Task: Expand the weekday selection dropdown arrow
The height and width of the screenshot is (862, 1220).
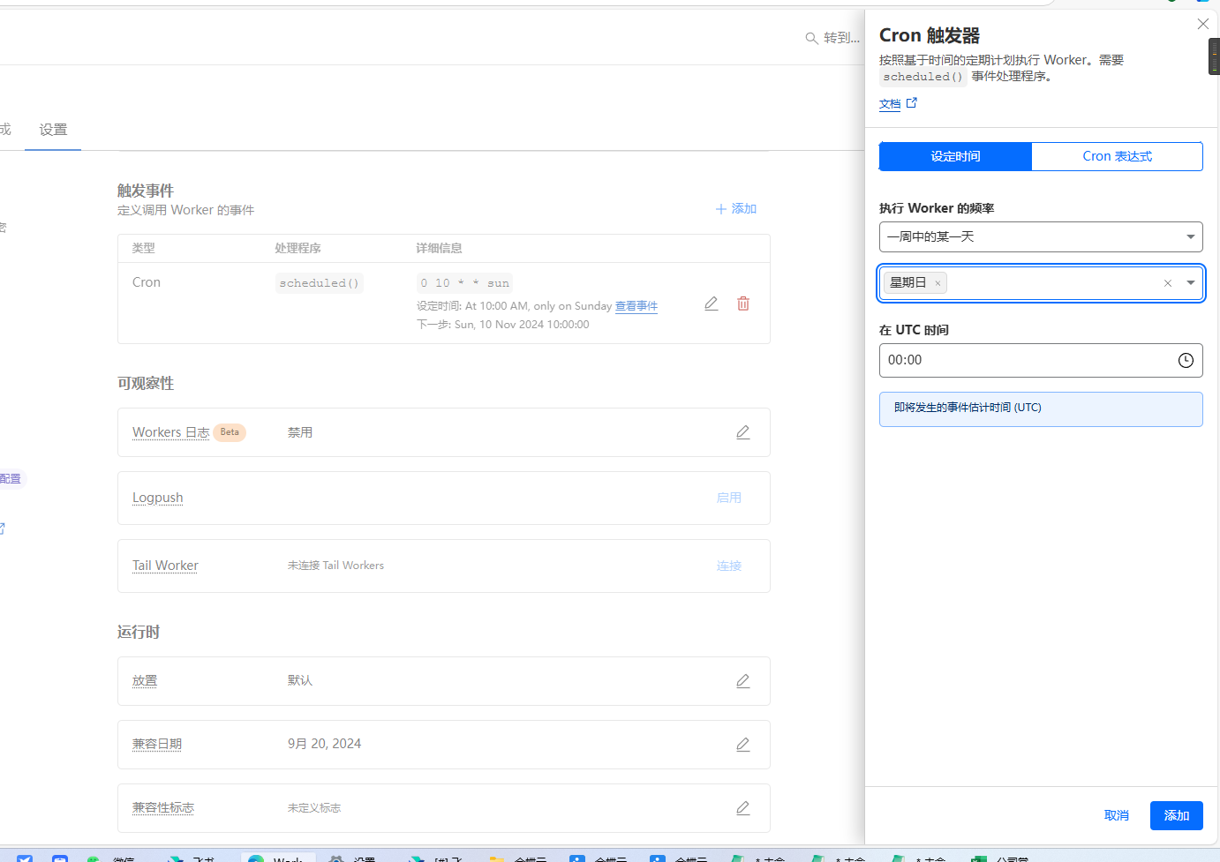Action: pyautogui.click(x=1191, y=283)
